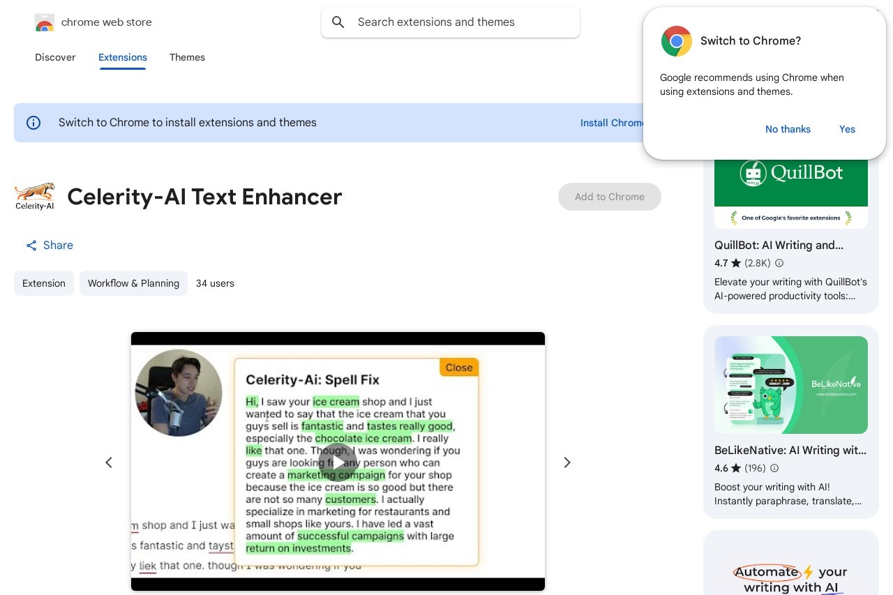Click the greyed Add to Chrome button
893x595 pixels.
(x=610, y=197)
